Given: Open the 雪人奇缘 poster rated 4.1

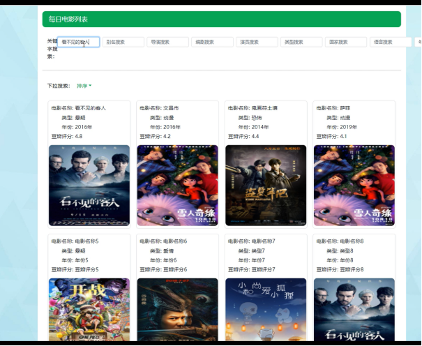Looking at the screenshot, I should 354,186.
